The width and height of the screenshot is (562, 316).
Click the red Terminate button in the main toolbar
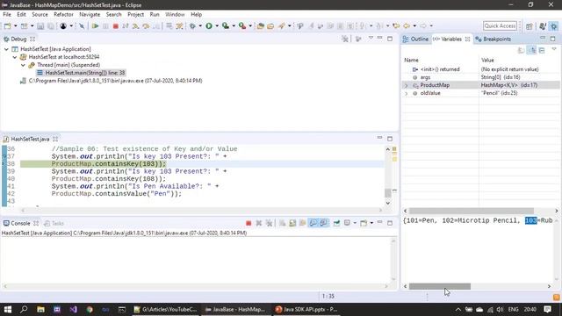(x=115, y=25)
